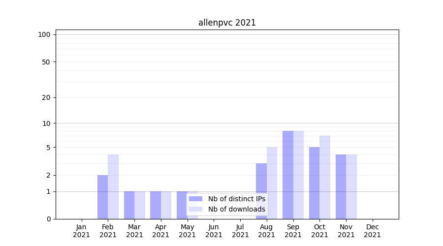Viewport: 443px width, 246px height.
Task: Click the Nb of distinct IPs legend swatch
Action: pyautogui.click(x=195, y=199)
